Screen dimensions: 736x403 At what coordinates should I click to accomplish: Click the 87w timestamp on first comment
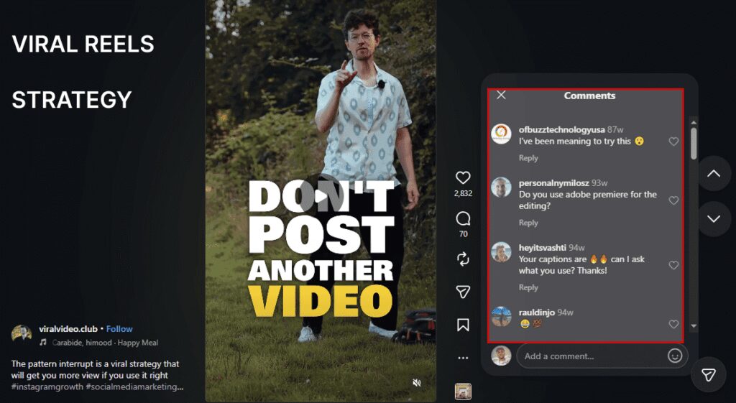coord(615,129)
